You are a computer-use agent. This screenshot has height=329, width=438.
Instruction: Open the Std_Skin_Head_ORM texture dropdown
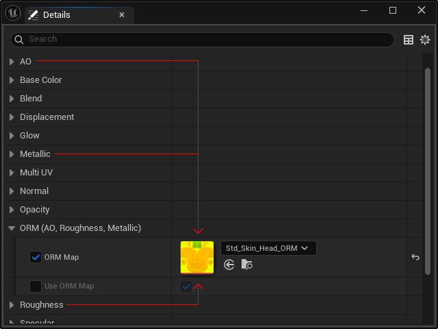pyautogui.click(x=268, y=248)
